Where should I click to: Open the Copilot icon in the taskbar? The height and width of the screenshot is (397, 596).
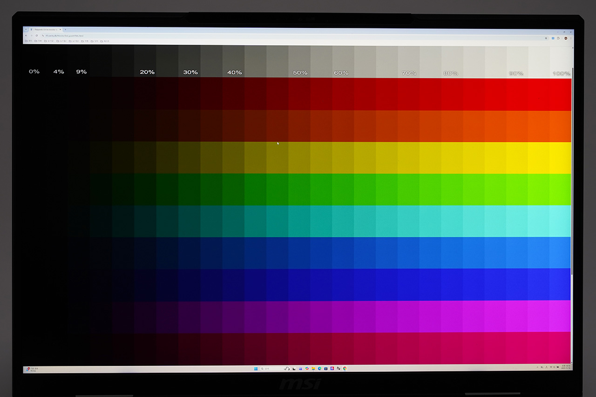(x=307, y=369)
